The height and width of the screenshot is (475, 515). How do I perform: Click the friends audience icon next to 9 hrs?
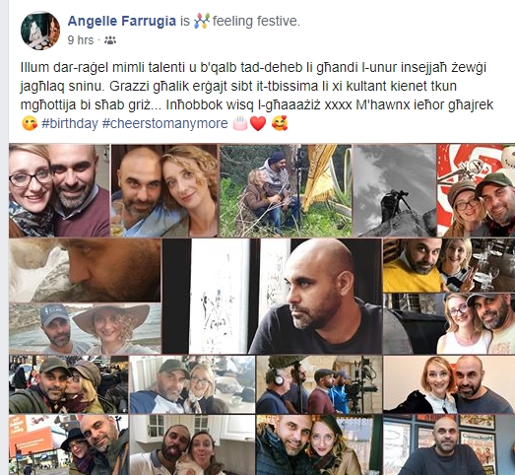click(x=110, y=40)
